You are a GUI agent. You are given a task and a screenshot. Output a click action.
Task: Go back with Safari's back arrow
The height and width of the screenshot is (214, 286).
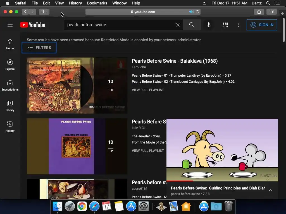[x=25, y=12]
